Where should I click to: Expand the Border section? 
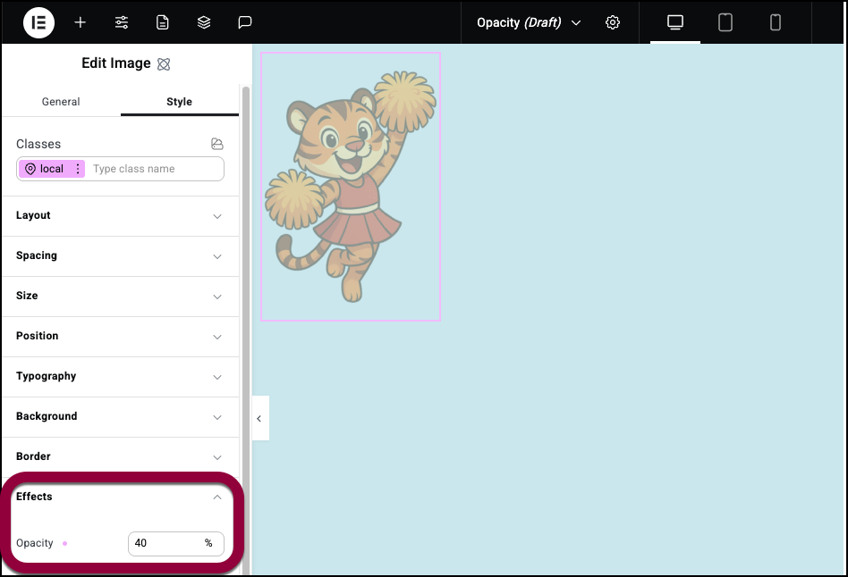click(x=120, y=457)
